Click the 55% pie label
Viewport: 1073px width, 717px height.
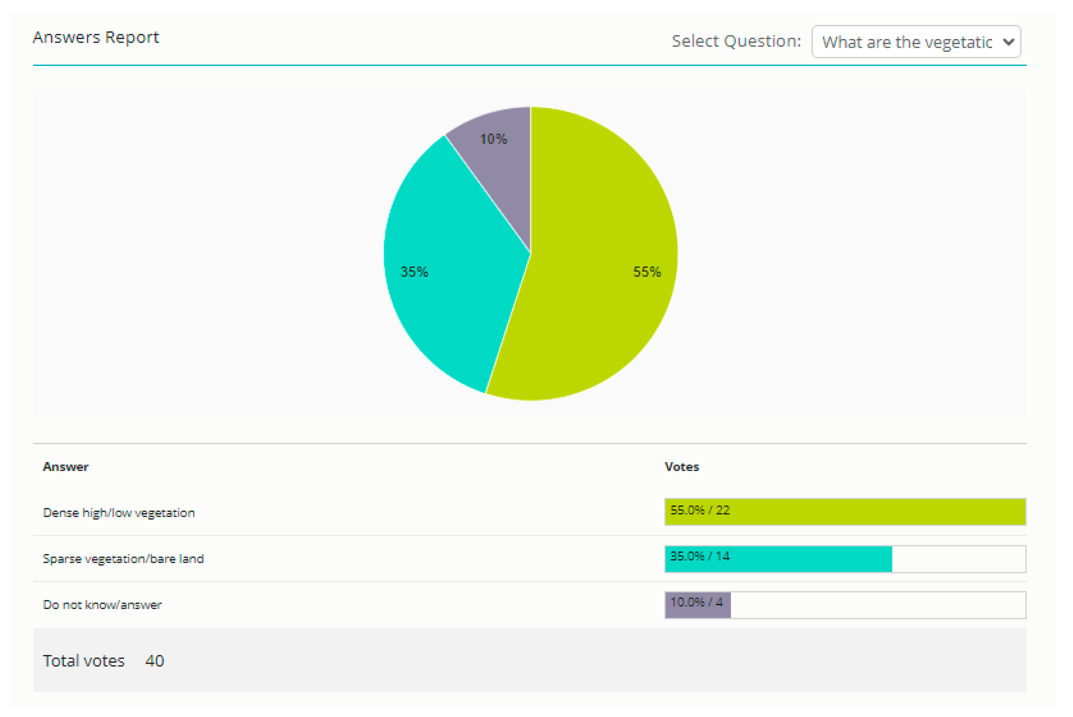click(646, 272)
